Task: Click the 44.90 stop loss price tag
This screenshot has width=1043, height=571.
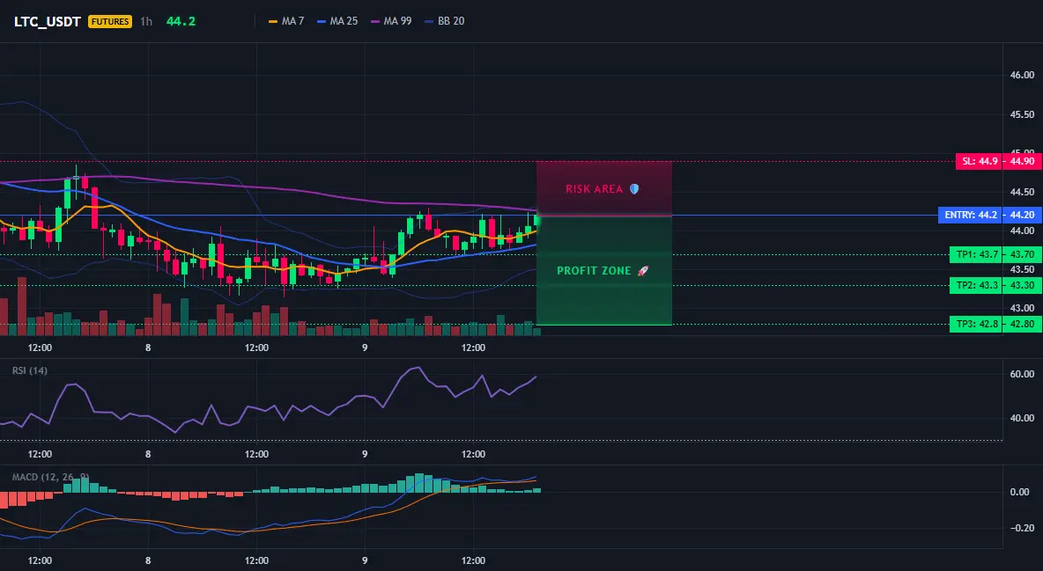Action: (x=1023, y=162)
